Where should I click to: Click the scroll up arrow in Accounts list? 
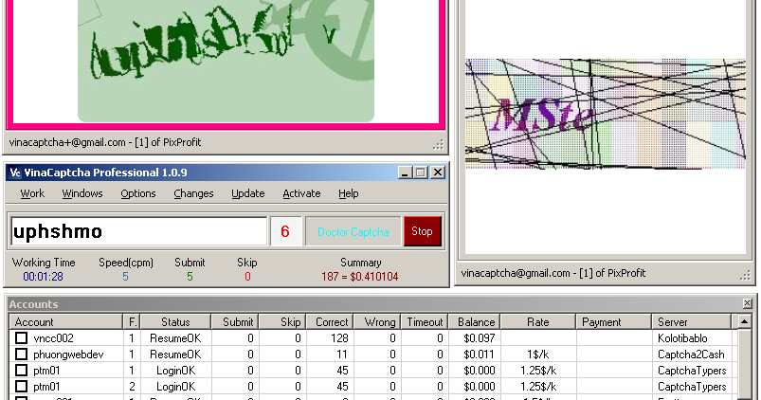pos(744,321)
